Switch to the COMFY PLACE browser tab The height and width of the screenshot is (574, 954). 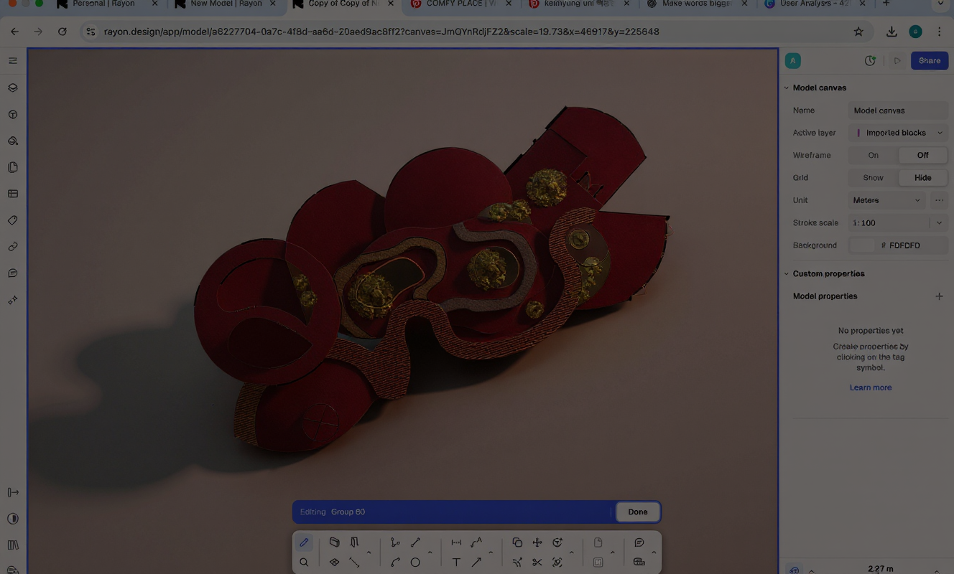(x=460, y=4)
